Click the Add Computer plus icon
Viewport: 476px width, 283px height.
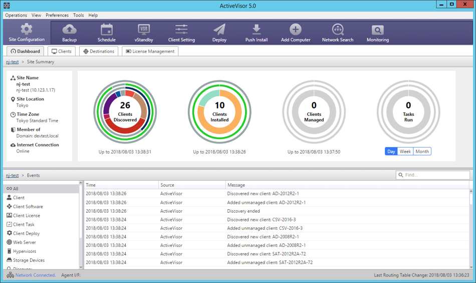pos(296,30)
